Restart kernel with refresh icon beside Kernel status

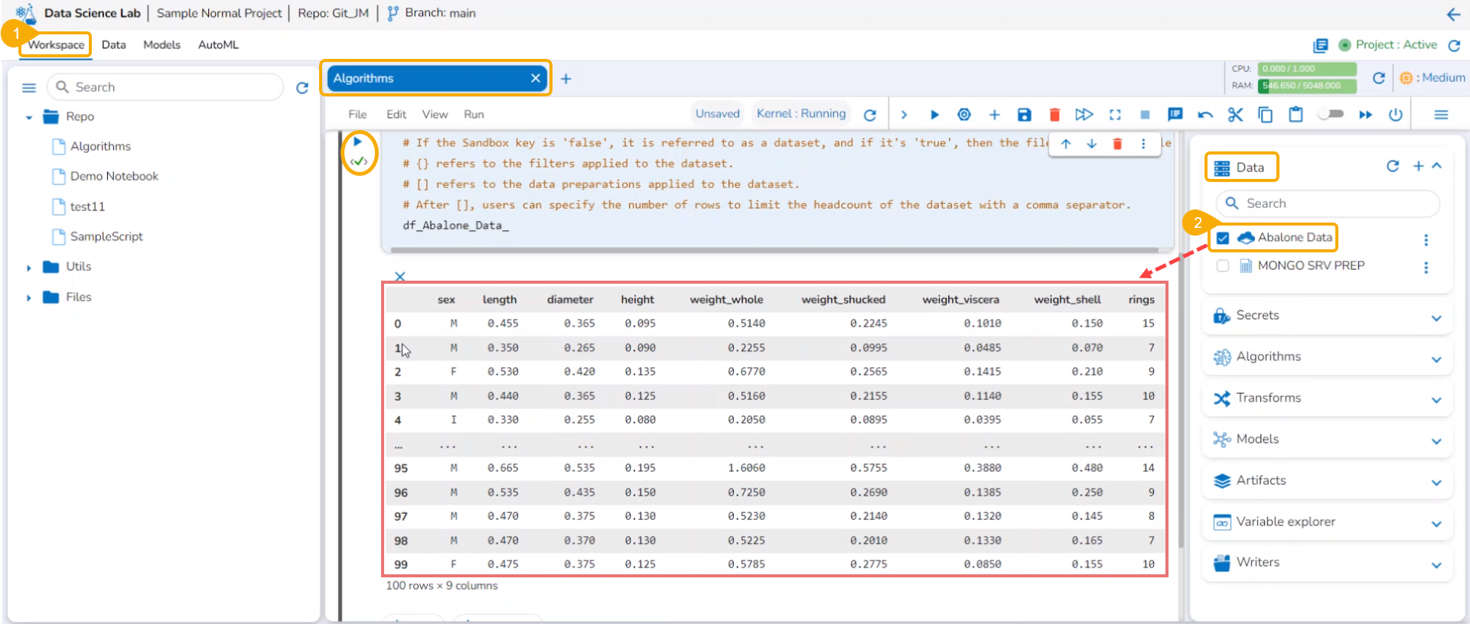(870, 115)
